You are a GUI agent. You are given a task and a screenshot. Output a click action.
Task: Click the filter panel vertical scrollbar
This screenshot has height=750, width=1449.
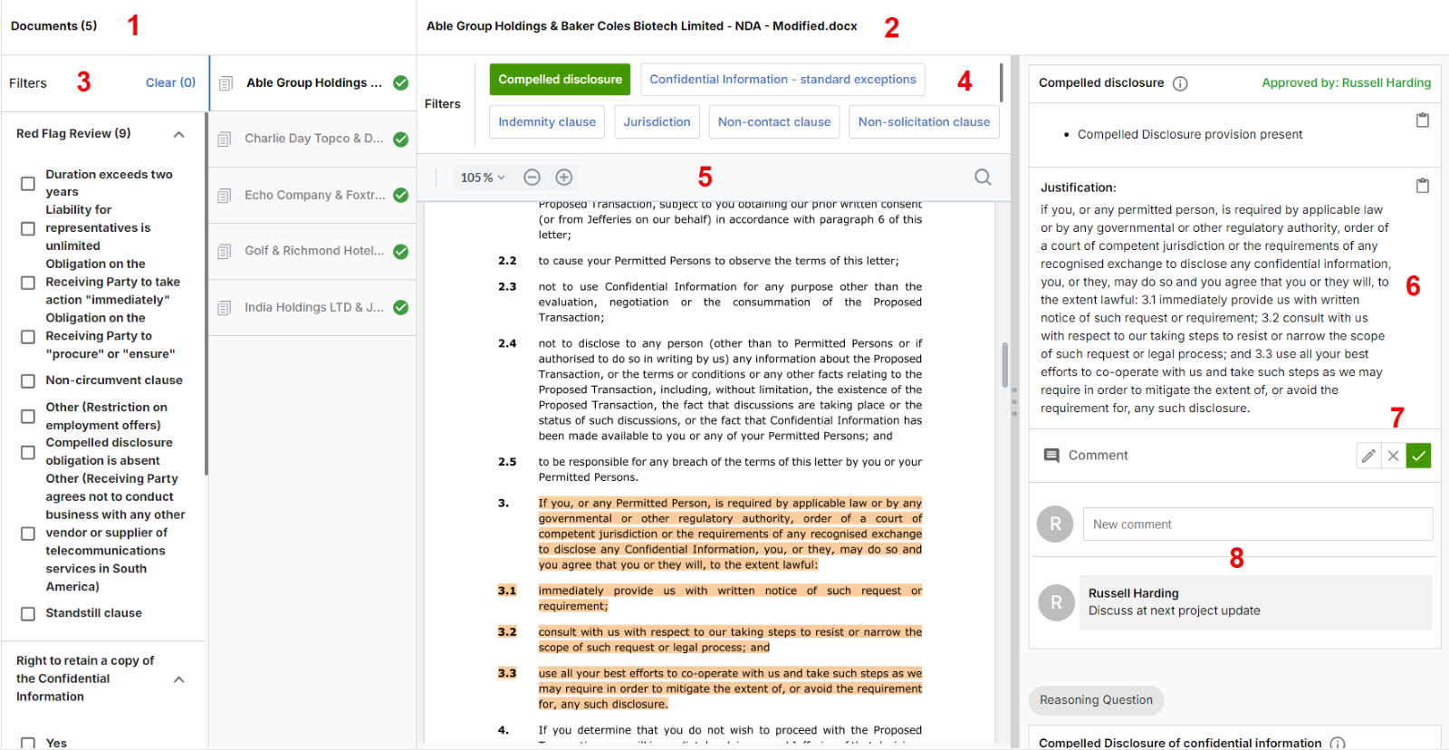(206, 294)
